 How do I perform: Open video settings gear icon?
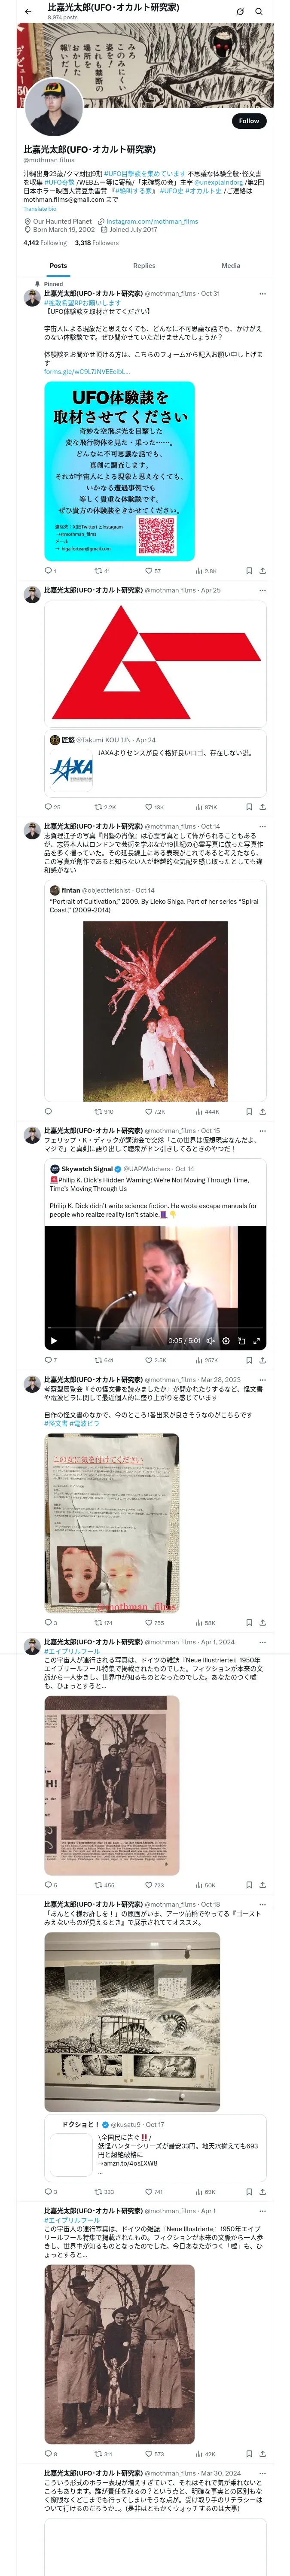tap(226, 1341)
